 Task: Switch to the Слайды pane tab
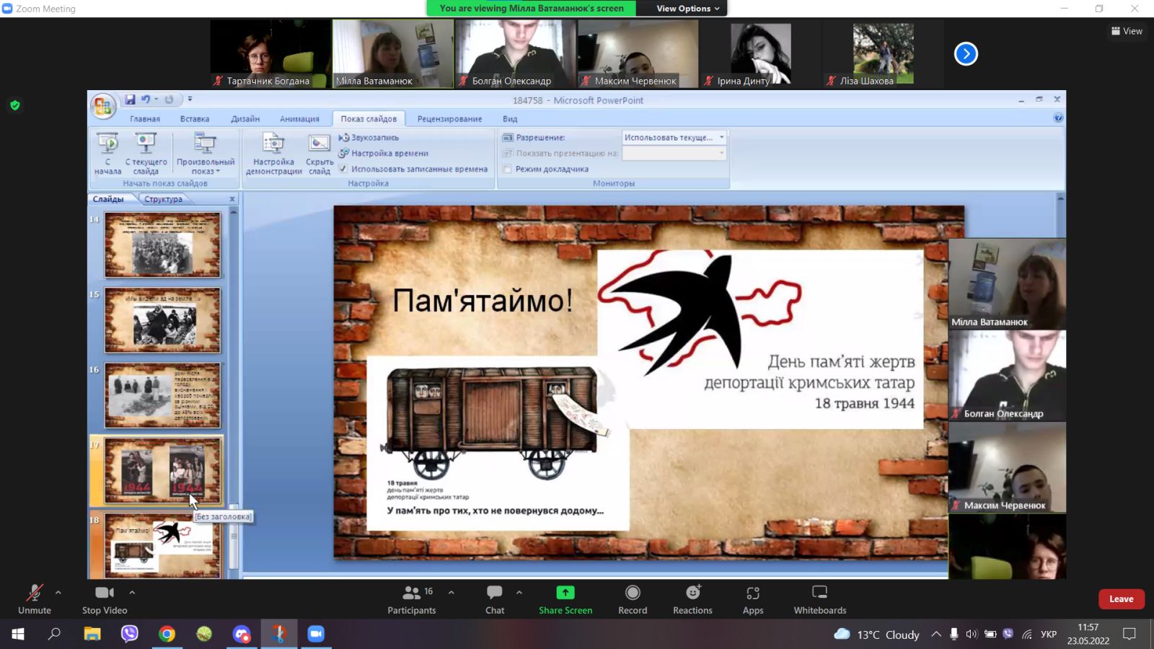click(x=108, y=199)
